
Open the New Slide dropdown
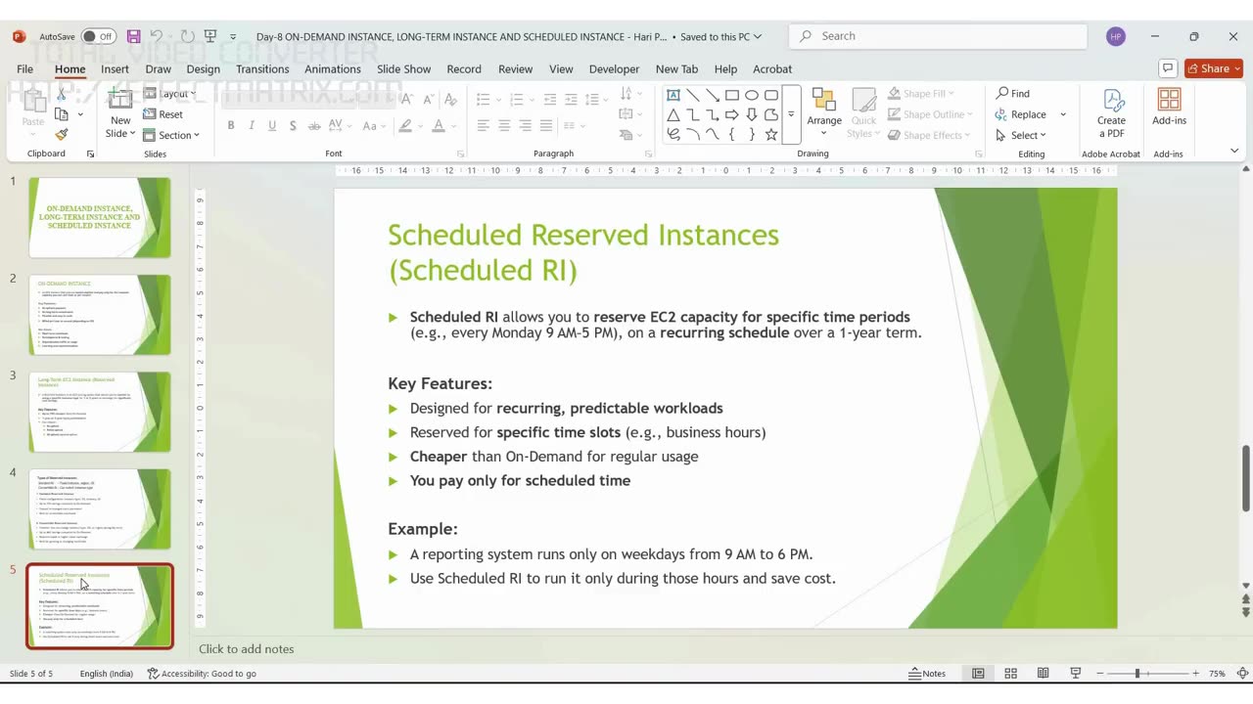tap(120, 133)
